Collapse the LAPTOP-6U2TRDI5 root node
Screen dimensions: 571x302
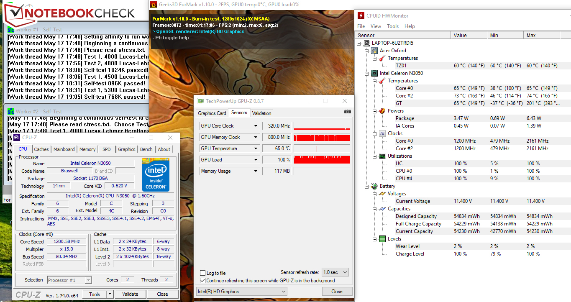tap(359, 43)
